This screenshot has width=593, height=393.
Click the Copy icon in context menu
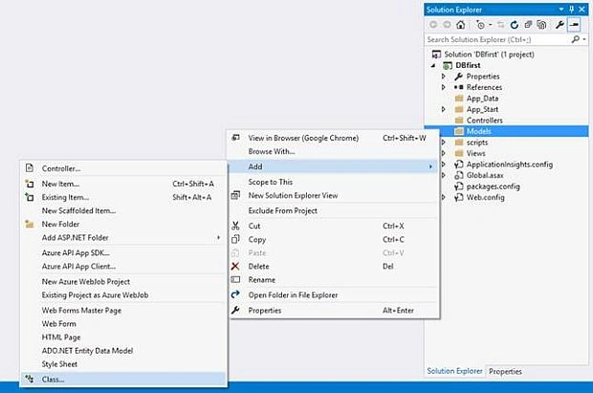235,239
